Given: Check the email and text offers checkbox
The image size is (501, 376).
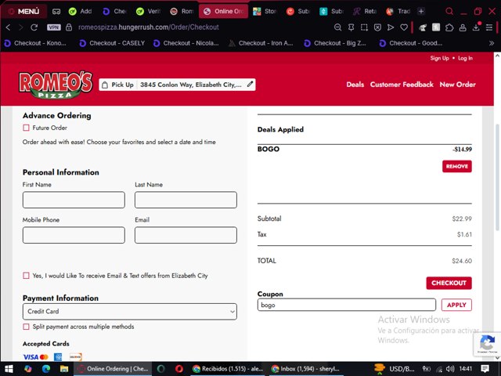Looking at the screenshot, I should [x=26, y=276].
